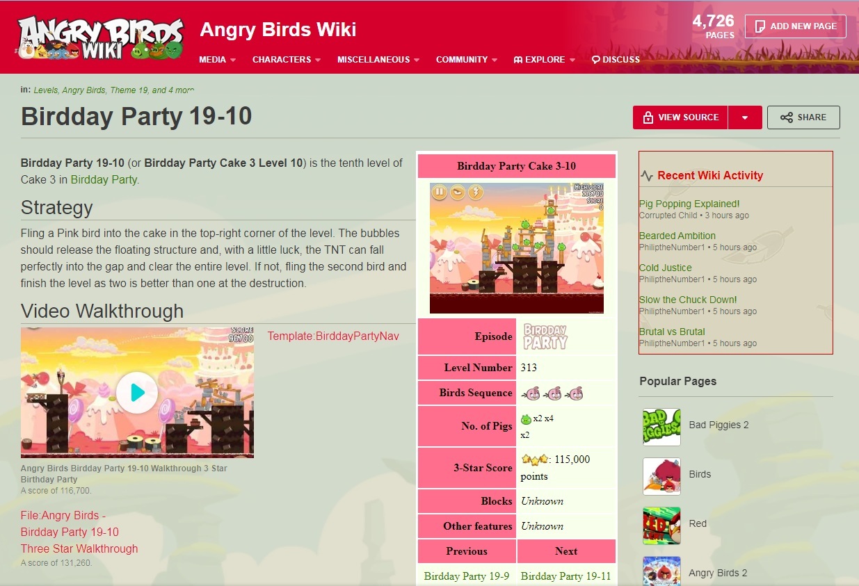Image resolution: width=859 pixels, height=586 pixels.
Task: Go to next level Birdday Party 19-11
Action: pos(565,576)
